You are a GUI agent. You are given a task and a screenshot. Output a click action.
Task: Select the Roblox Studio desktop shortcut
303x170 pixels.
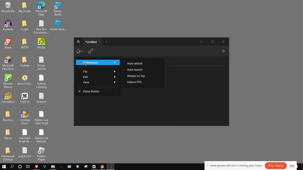pos(58,8)
